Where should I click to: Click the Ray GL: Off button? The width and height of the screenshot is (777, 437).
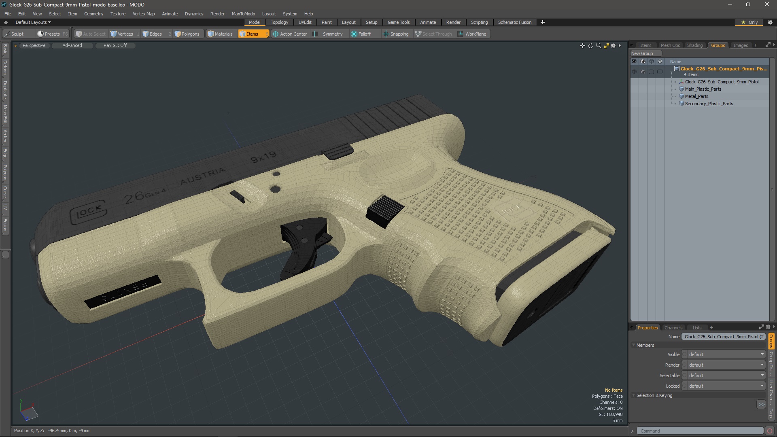[115, 45]
